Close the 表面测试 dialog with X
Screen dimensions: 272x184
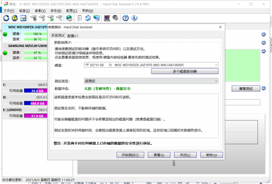[x=220, y=27]
